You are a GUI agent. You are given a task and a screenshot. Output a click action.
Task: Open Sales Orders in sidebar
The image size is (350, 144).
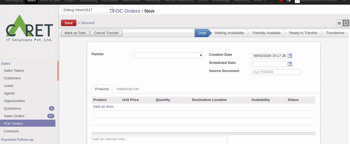[14, 116]
